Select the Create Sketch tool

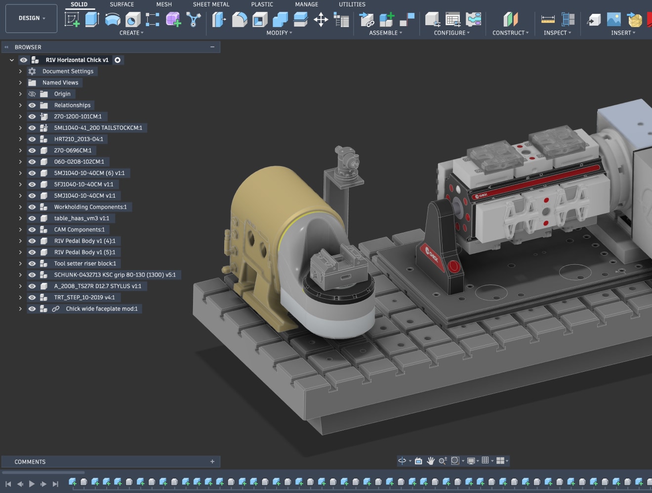click(72, 19)
